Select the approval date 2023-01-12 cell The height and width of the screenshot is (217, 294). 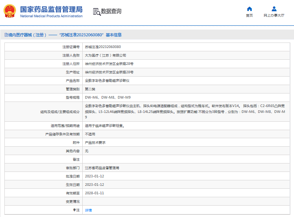(94, 176)
